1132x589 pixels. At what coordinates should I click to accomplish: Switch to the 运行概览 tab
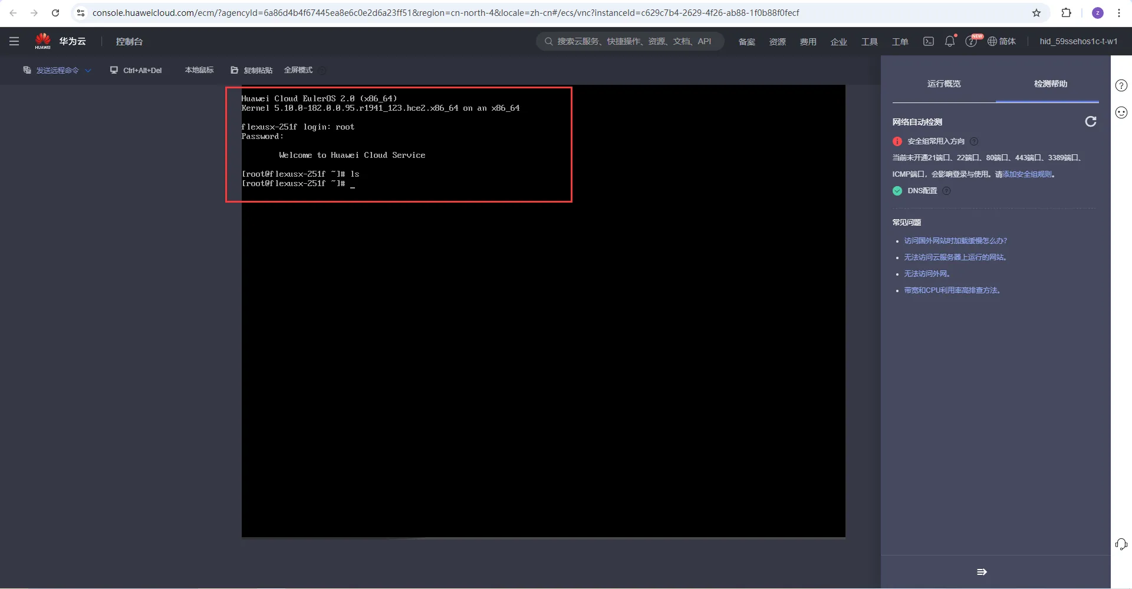click(x=944, y=84)
